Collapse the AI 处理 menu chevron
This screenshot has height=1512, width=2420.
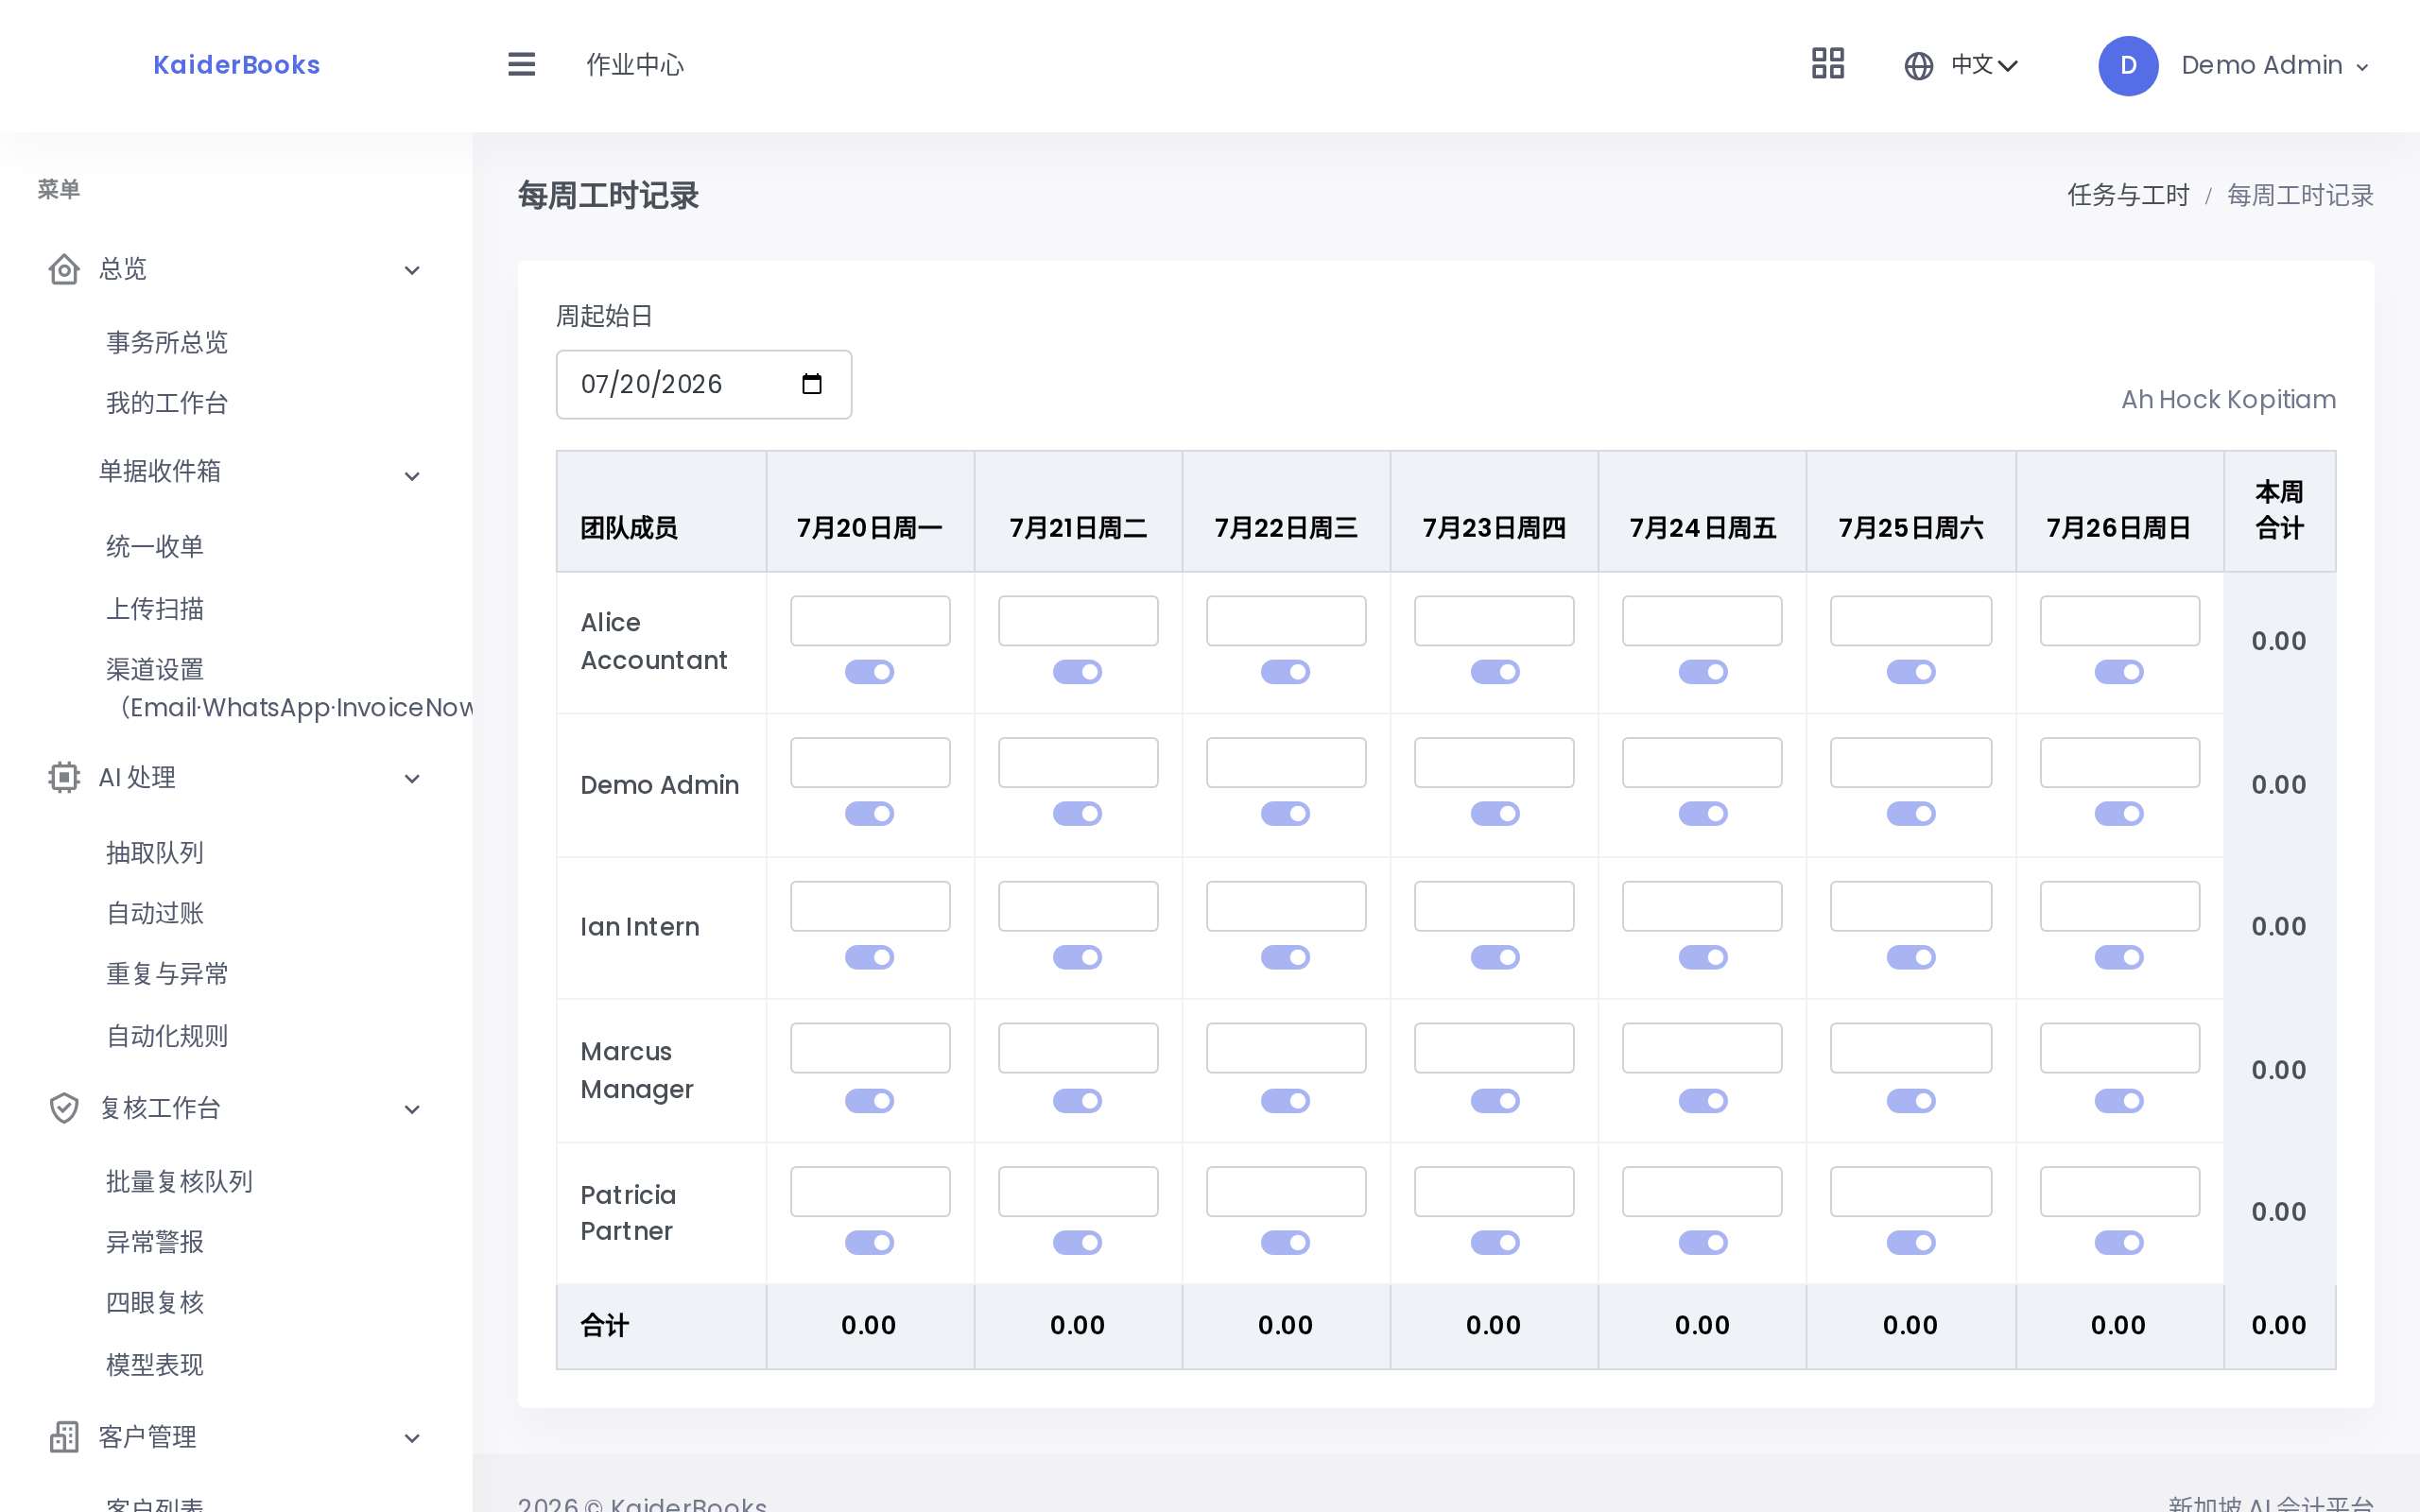click(x=412, y=778)
